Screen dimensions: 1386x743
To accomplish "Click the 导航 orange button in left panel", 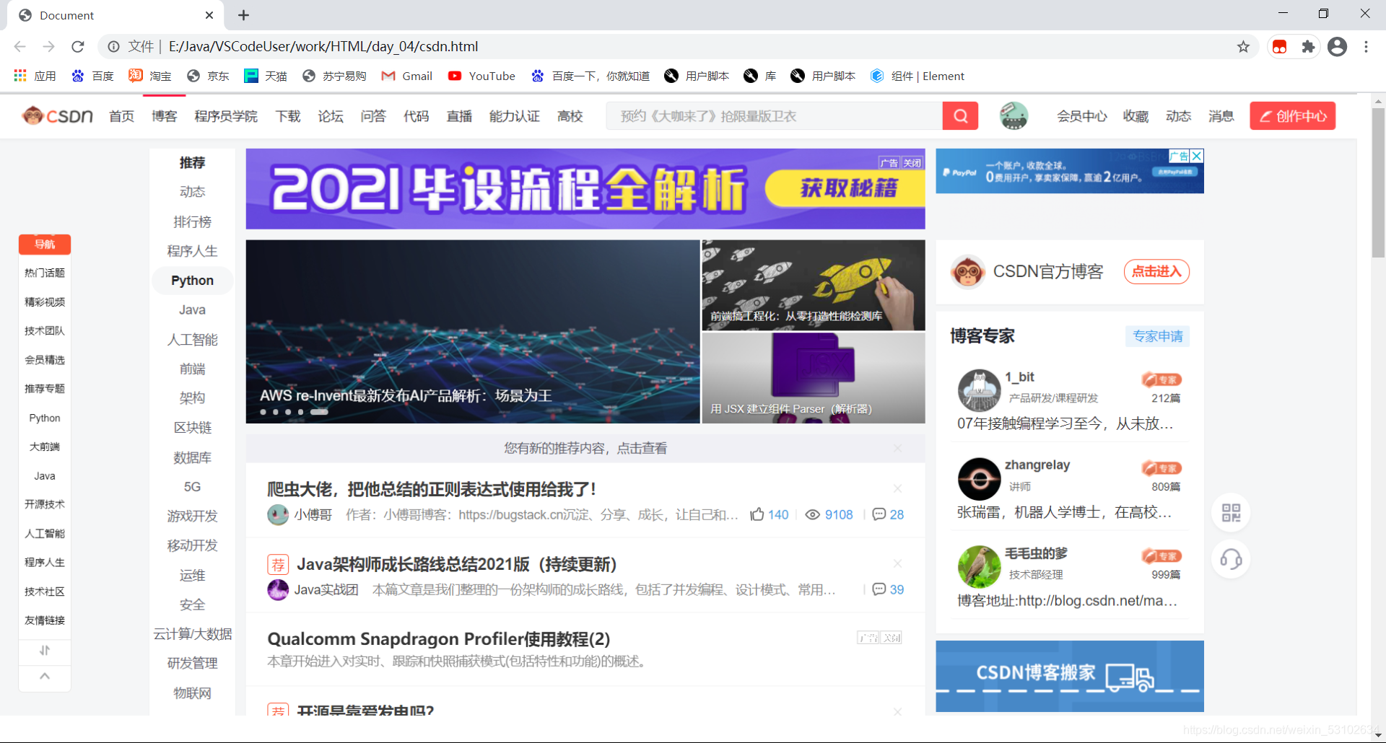I will [45, 245].
